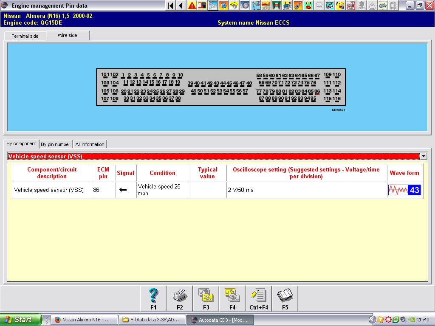Click the ECM pin value 86 cell
Screen dimensions: 435x326
[x=104, y=190]
